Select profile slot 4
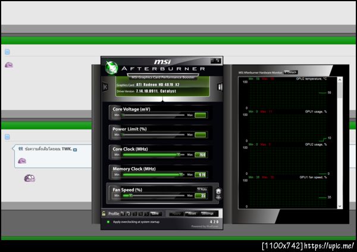Image resolution: width=357 pixels, height=252 pixels. click(140, 213)
